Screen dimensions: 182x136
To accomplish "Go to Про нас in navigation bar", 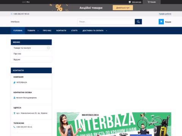I will (47, 31).
